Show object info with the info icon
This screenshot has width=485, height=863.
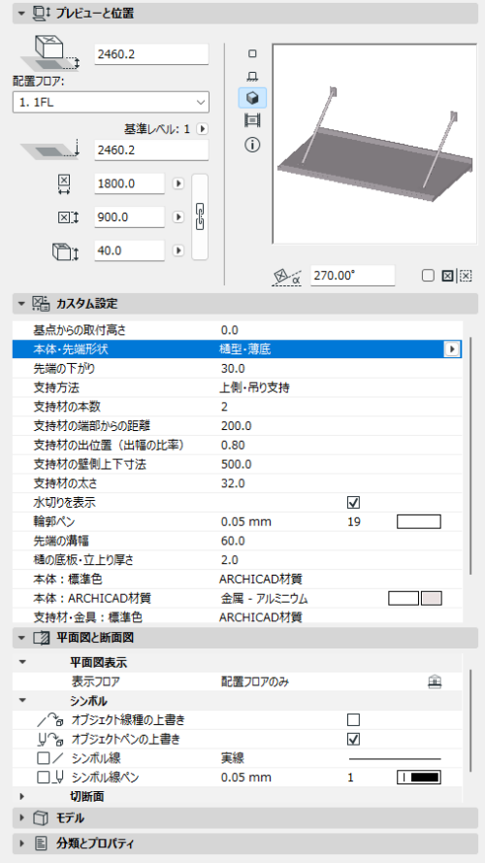[x=252, y=145]
